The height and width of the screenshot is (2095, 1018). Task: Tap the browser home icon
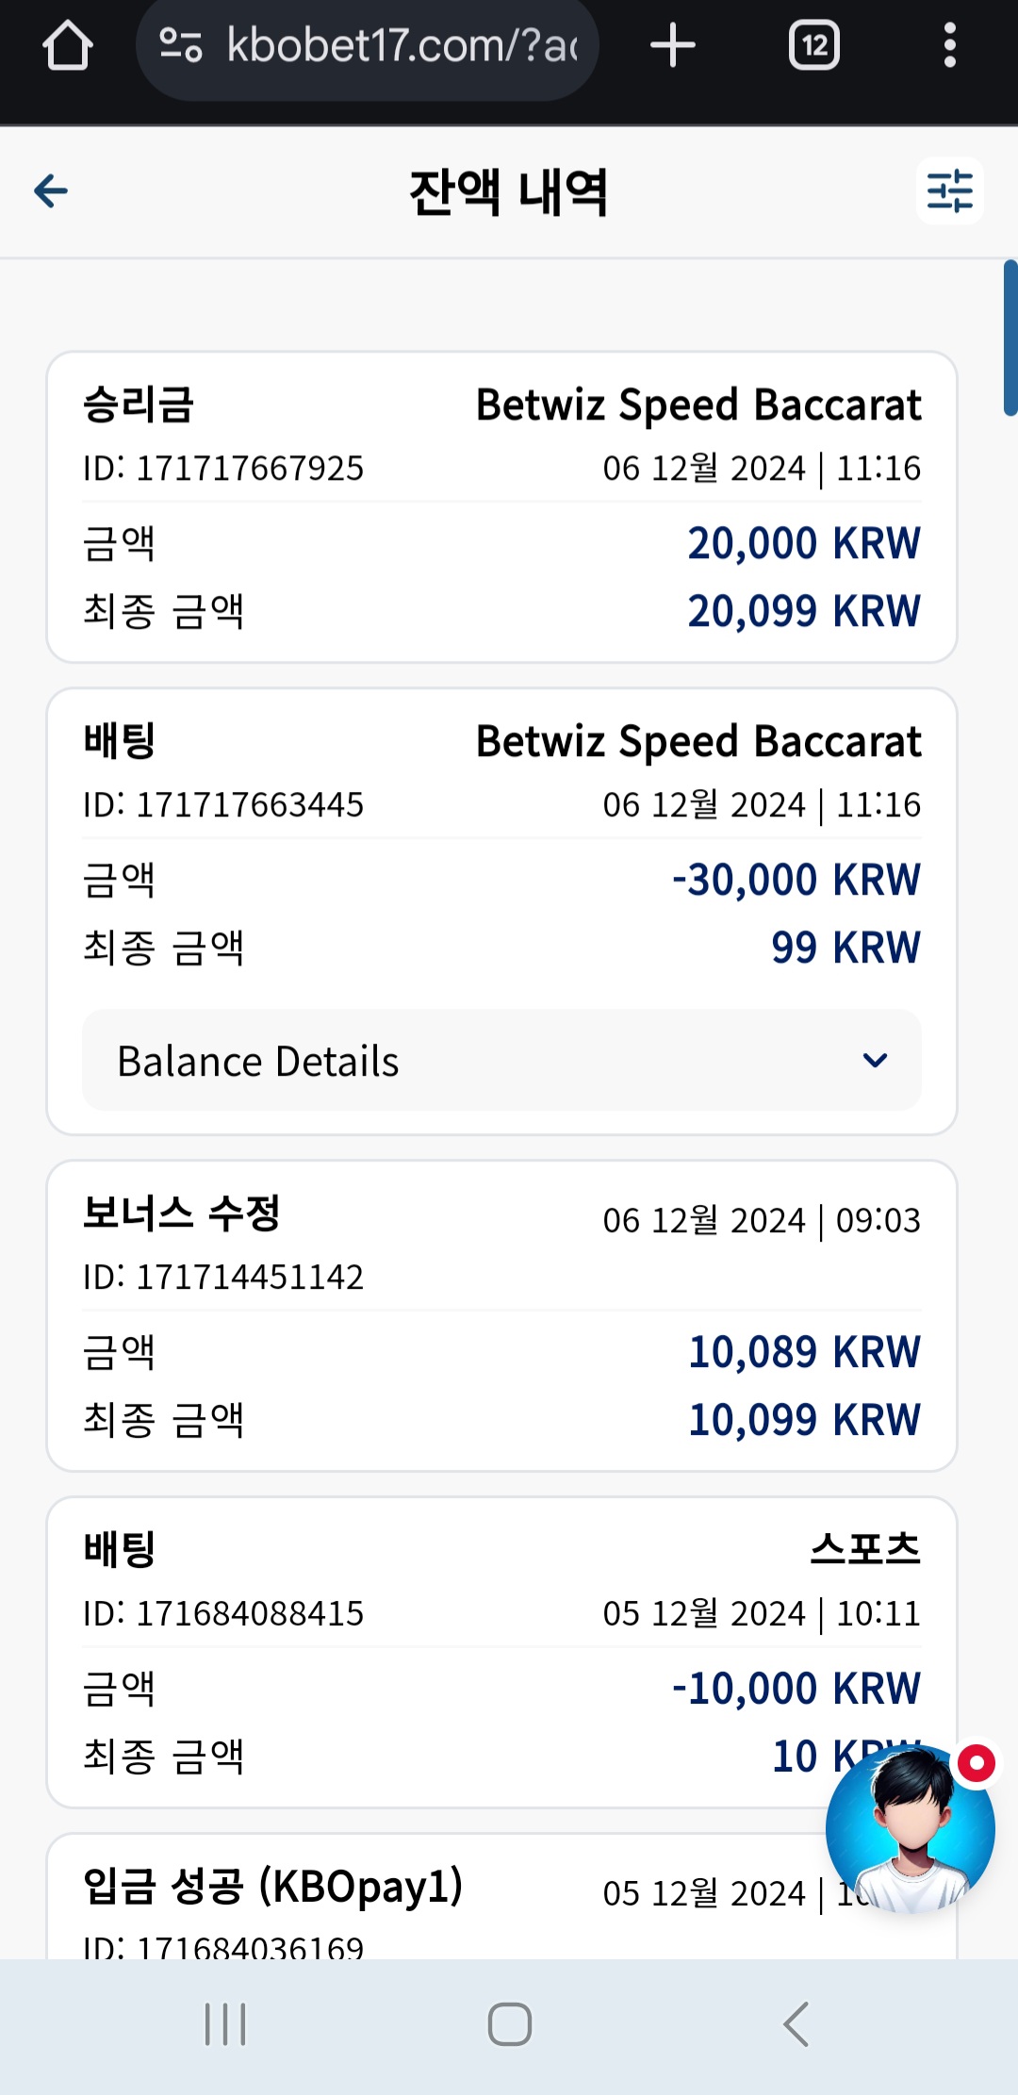tap(67, 45)
